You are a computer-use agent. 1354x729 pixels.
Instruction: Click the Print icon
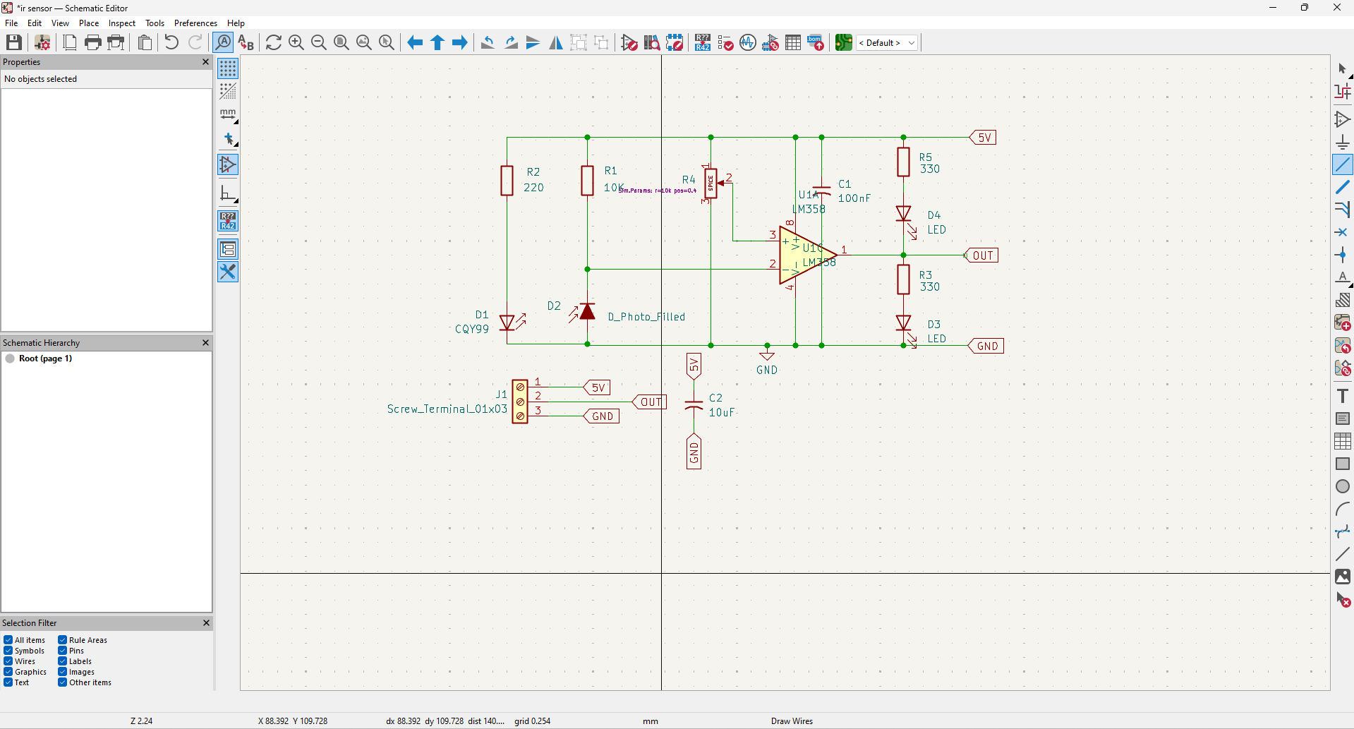tap(92, 42)
